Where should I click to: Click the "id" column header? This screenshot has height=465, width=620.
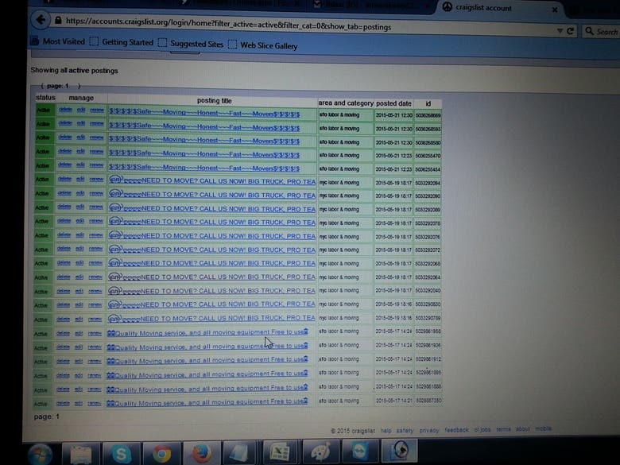click(x=428, y=103)
